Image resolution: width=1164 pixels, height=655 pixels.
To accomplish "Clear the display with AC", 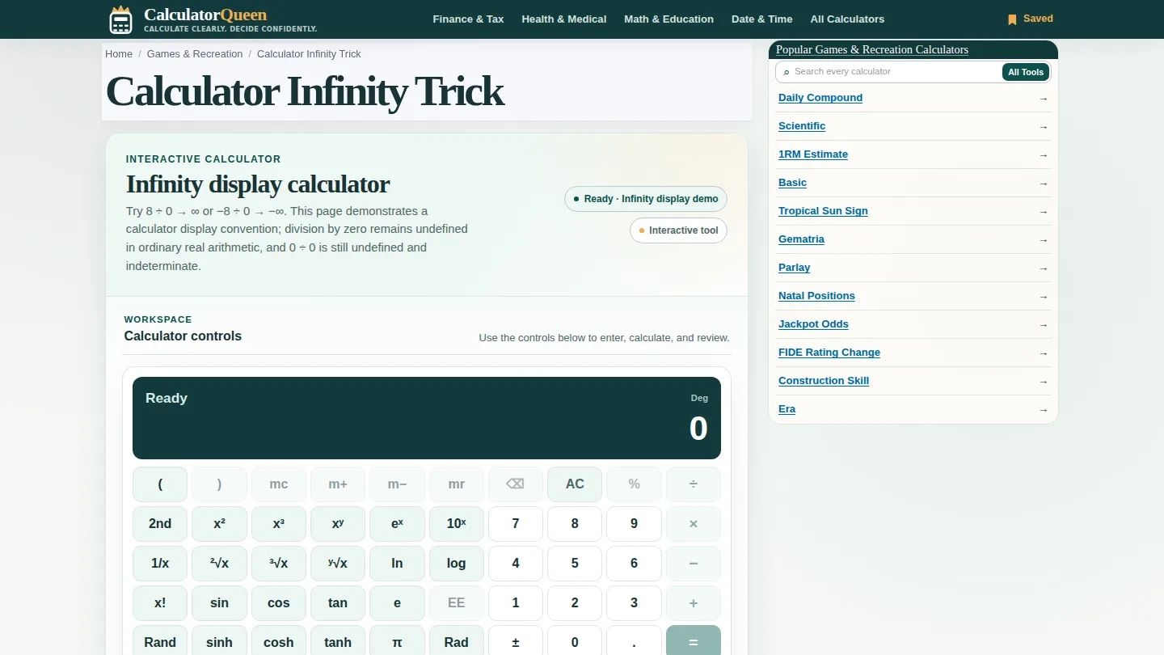I will [575, 484].
